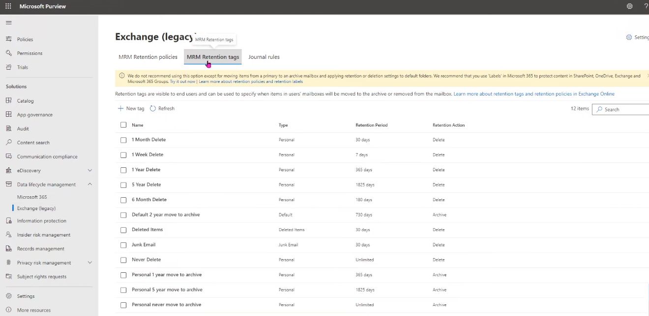
Task: Refresh the retention tags list
Action: tap(162, 108)
